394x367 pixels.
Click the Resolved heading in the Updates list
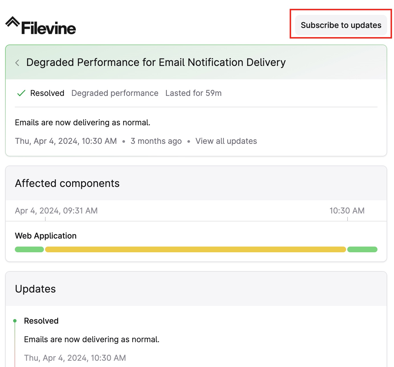point(41,321)
